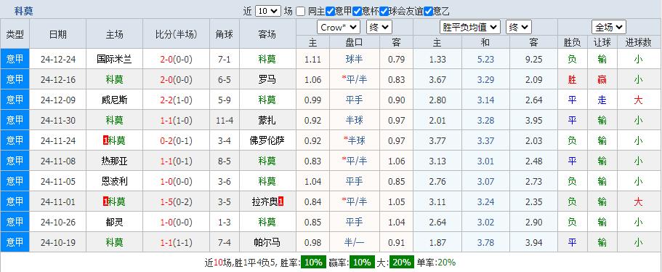Open the Crow* company dropdown
The height and width of the screenshot is (272, 662).
(x=339, y=28)
